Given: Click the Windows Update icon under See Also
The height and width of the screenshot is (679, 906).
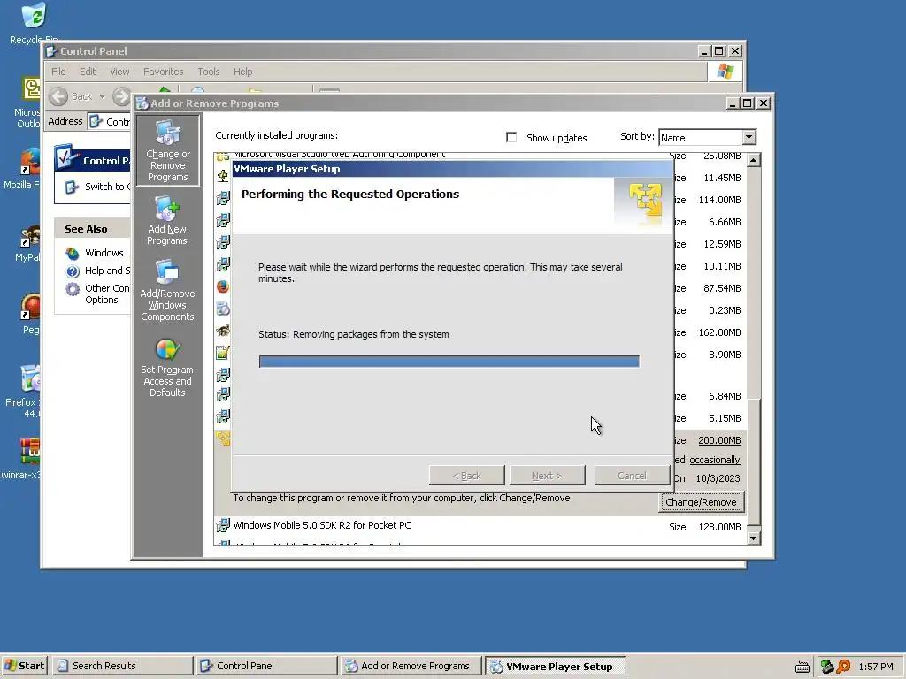Looking at the screenshot, I should 73,253.
